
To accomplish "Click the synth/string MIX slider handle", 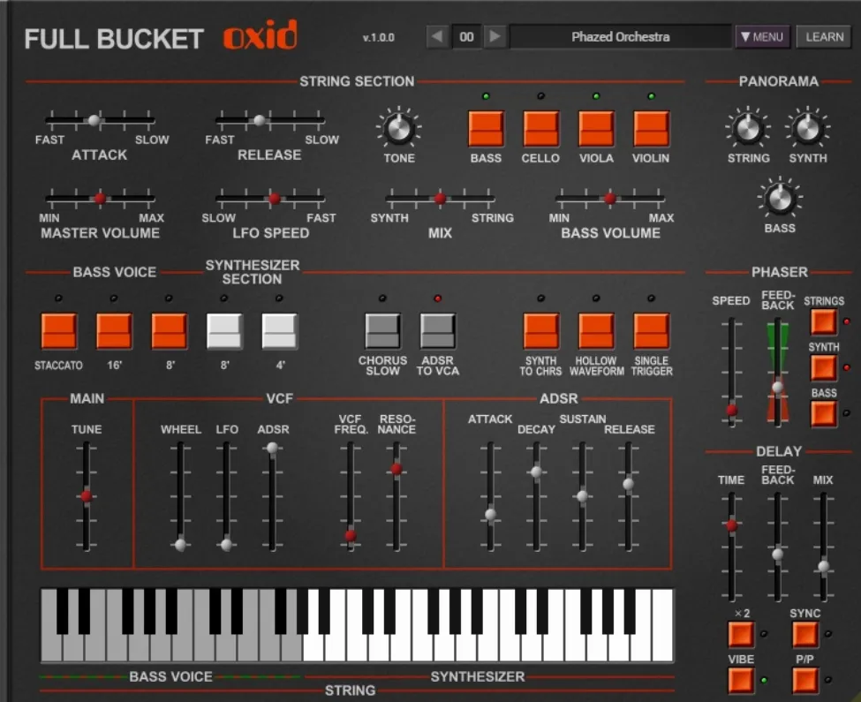I will [x=440, y=198].
